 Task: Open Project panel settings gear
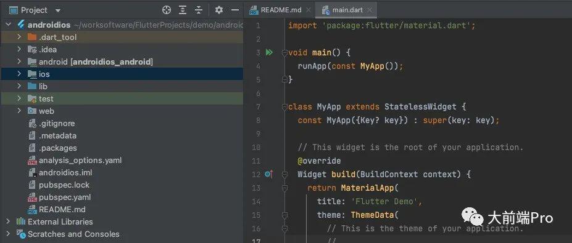click(219, 10)
